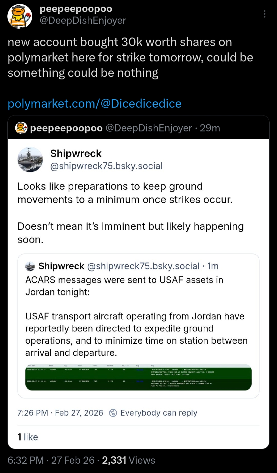The width and height of the screenshot is (277, 473).
Task: Click the globe icon beside Everybody can reply
Action: pyautogui.click(x=113, y=413)
